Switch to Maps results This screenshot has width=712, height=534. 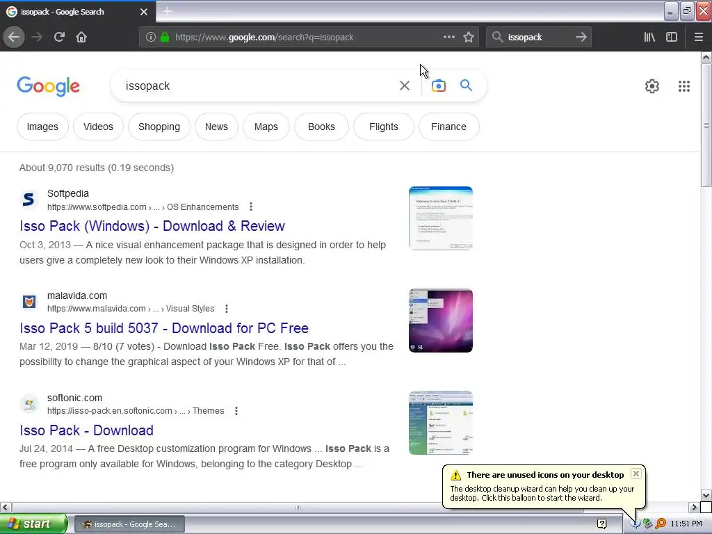[x=266, y=127]
